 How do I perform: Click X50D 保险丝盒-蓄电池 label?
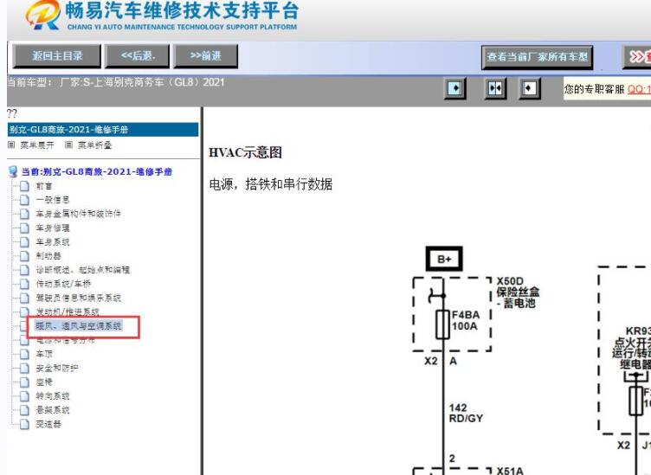point(519,292)
